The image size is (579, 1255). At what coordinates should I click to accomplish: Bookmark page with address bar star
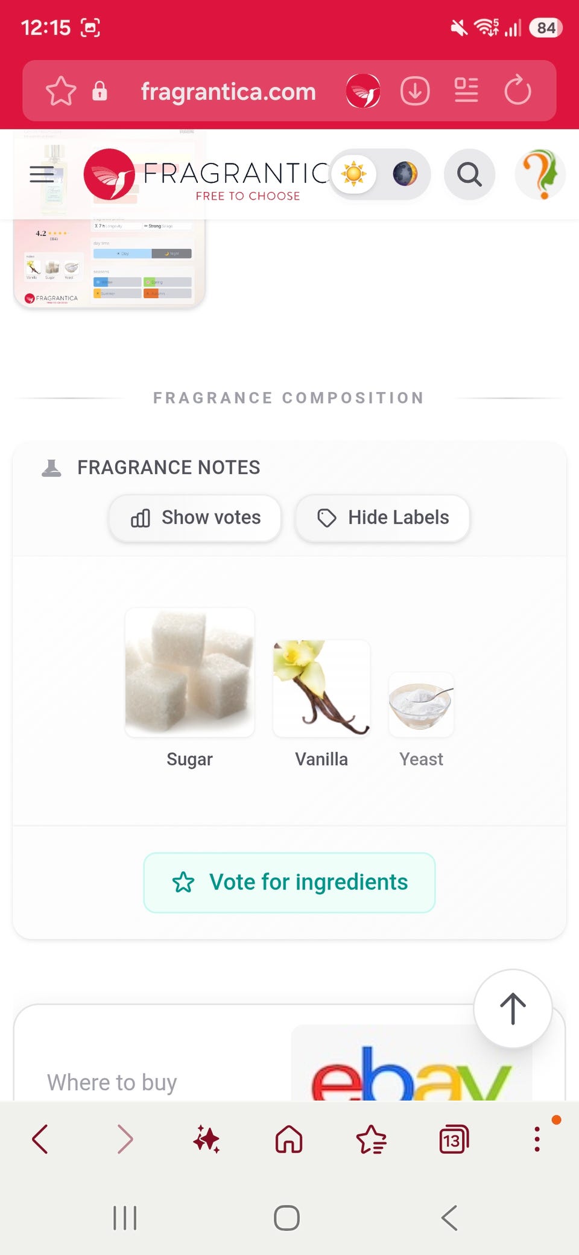point(61,91)
